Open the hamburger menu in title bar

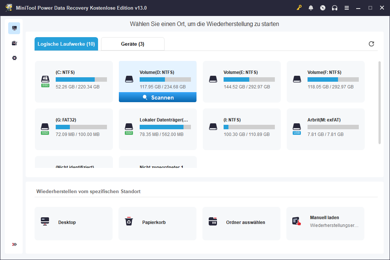tap(347, 8)
